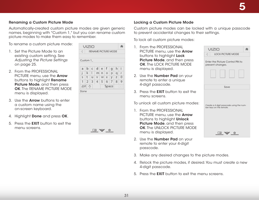Tap the number 7 key

pos(112,82)
